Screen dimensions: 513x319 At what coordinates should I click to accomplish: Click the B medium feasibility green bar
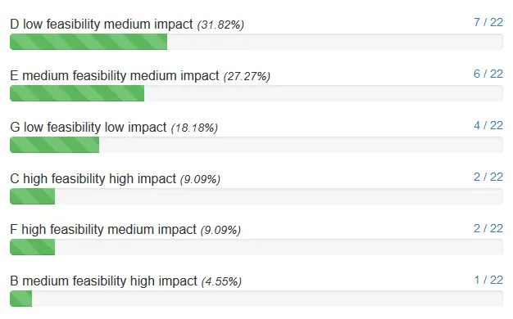(x=21, y=299)
